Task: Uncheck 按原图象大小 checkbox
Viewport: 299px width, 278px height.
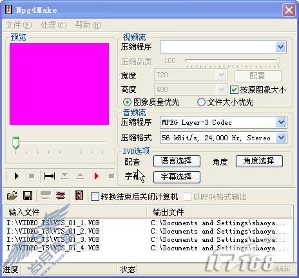Action: point(234,89)
